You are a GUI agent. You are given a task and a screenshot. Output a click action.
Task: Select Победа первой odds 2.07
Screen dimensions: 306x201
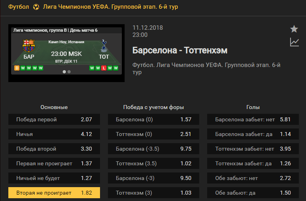[54, 119]
